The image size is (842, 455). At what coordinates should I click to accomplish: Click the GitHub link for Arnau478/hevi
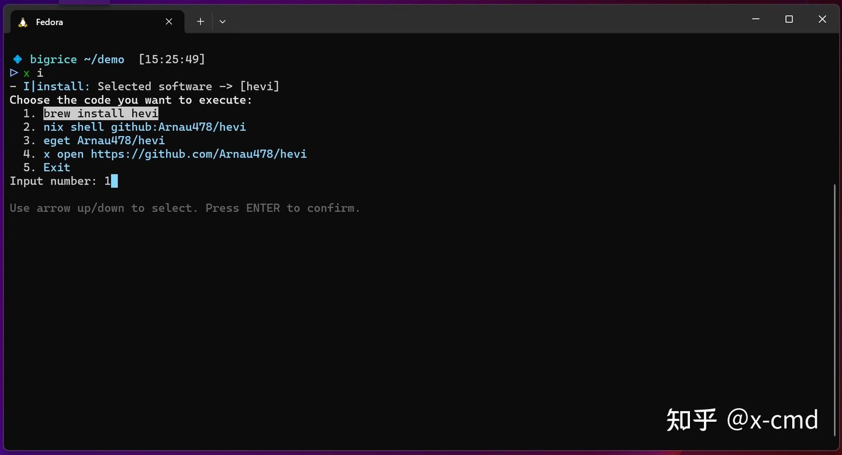(199, 154)
